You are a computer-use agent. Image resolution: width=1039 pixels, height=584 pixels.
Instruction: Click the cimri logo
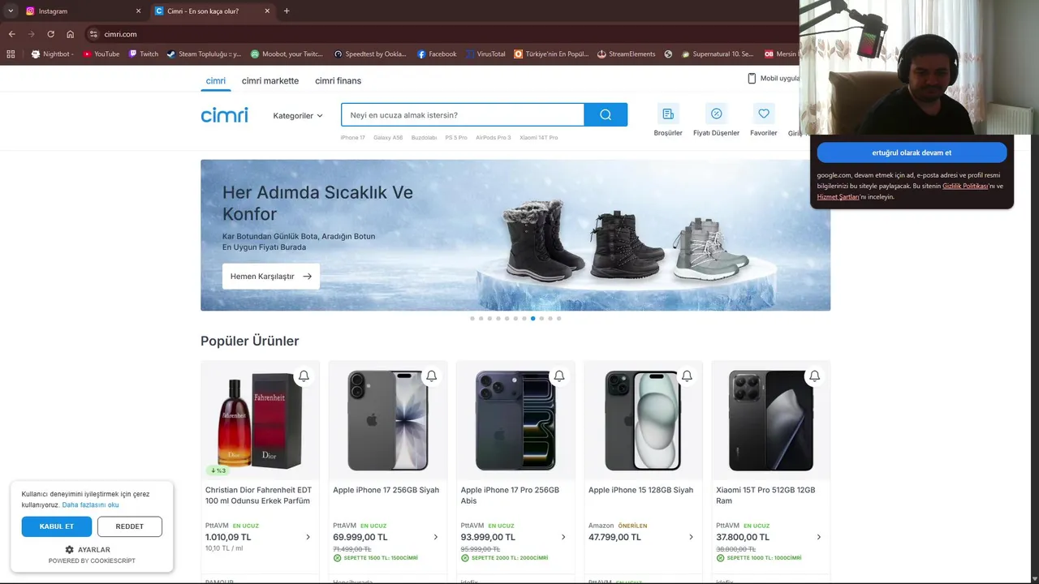[224, 115]
